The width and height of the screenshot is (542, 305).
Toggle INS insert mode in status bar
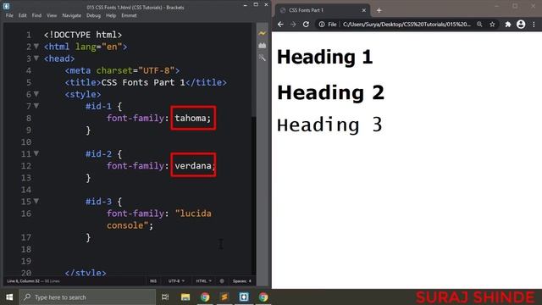tap(153, 281)
